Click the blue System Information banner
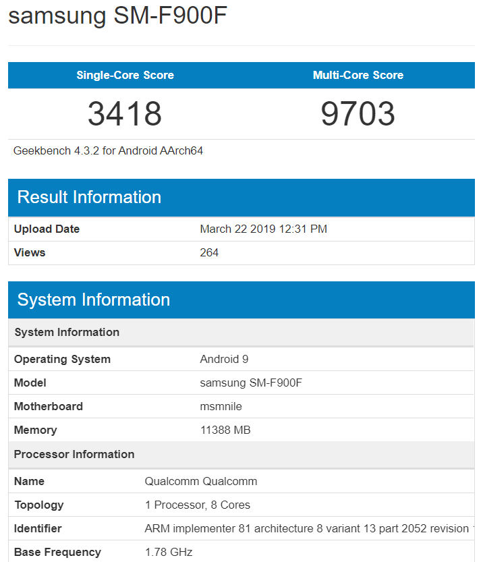The width and height of the screenshot is (481, 562). pos(242,300)
